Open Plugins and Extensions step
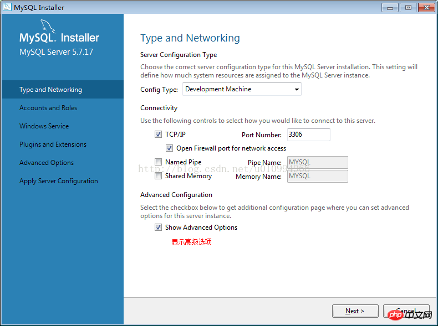The width and height of the screenshot is (438, 326). [63, 144]
